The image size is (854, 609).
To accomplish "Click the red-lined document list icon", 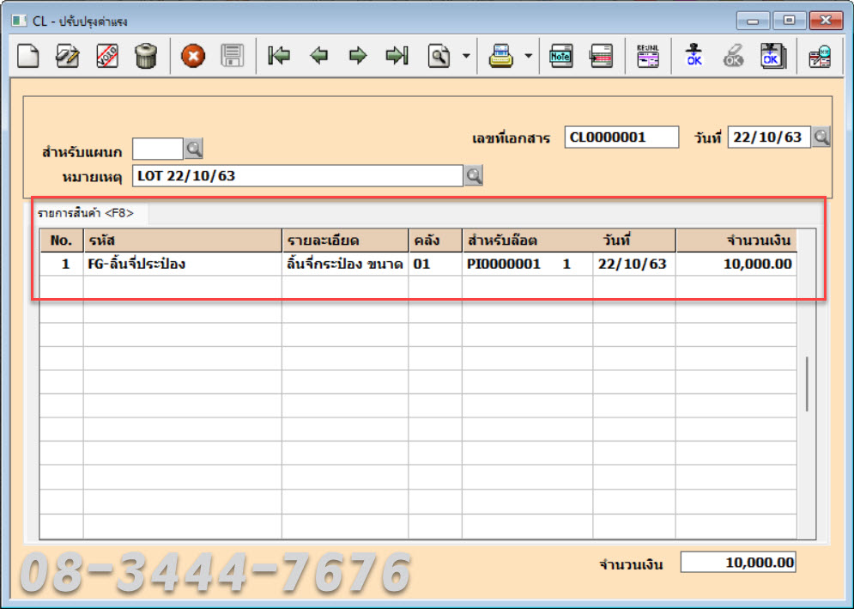I will pyautogui.click(x=602, y=56).
